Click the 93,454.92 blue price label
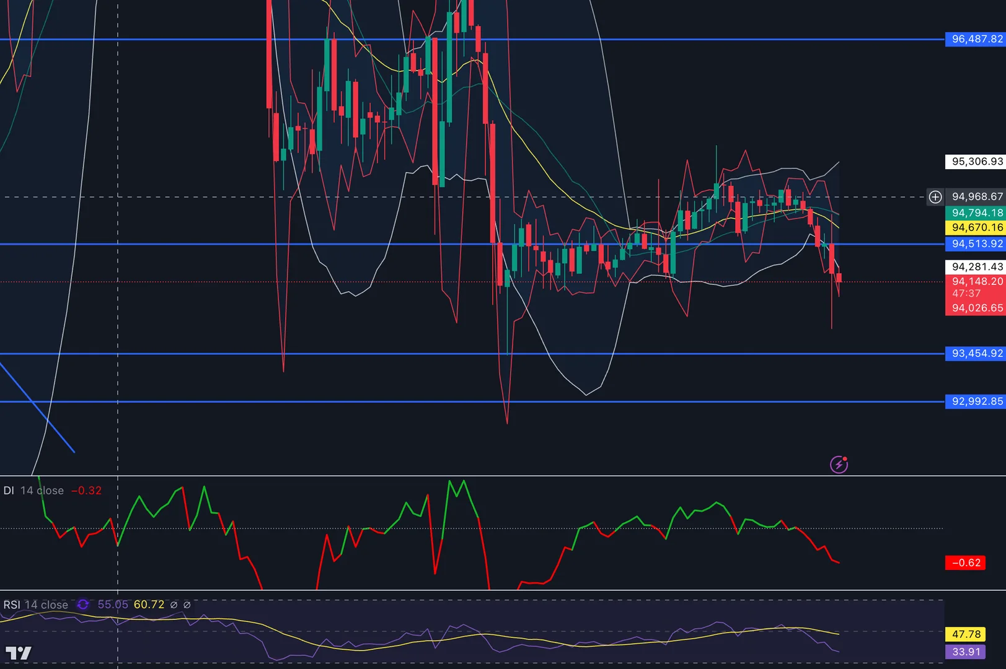This screenshot has height=669, width=1006. pyautogui.click(x=976, y=354)
